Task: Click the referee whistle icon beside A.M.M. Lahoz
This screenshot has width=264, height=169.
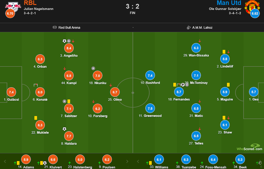Action: [188, 27]
